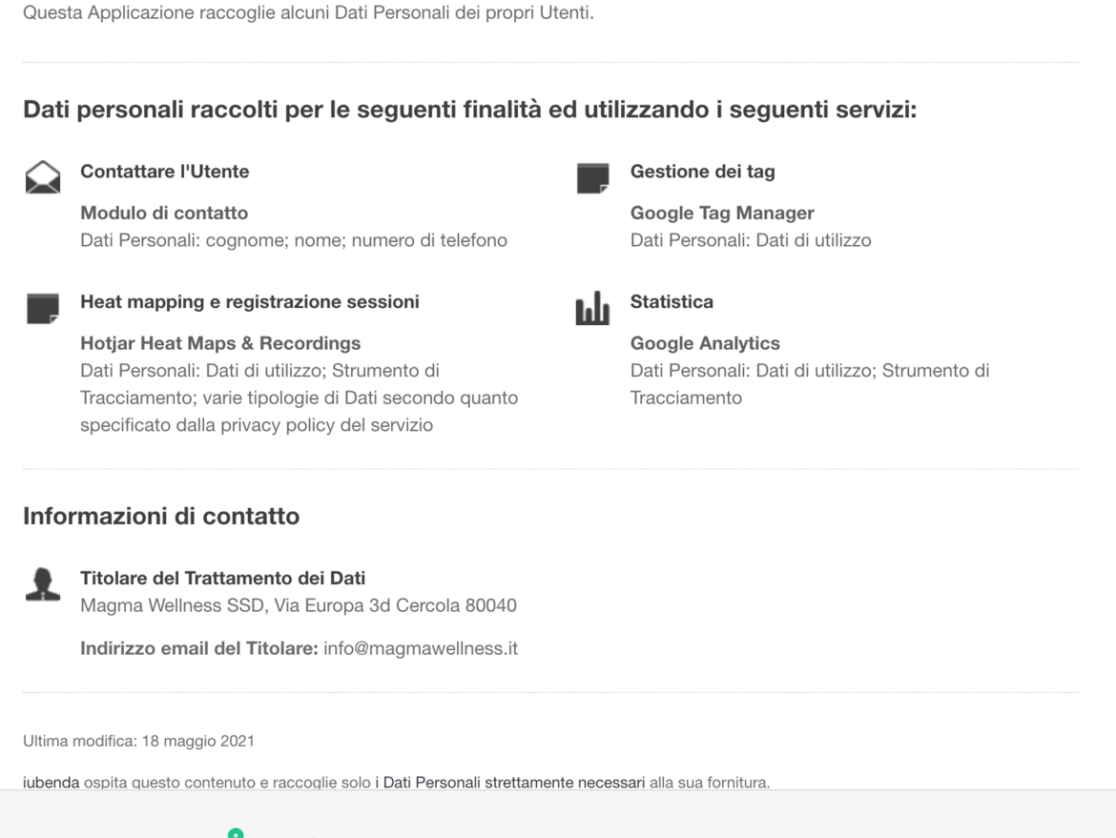Click the Google Tag Manager service name
Screen dimensions: 1116x838
722,213
